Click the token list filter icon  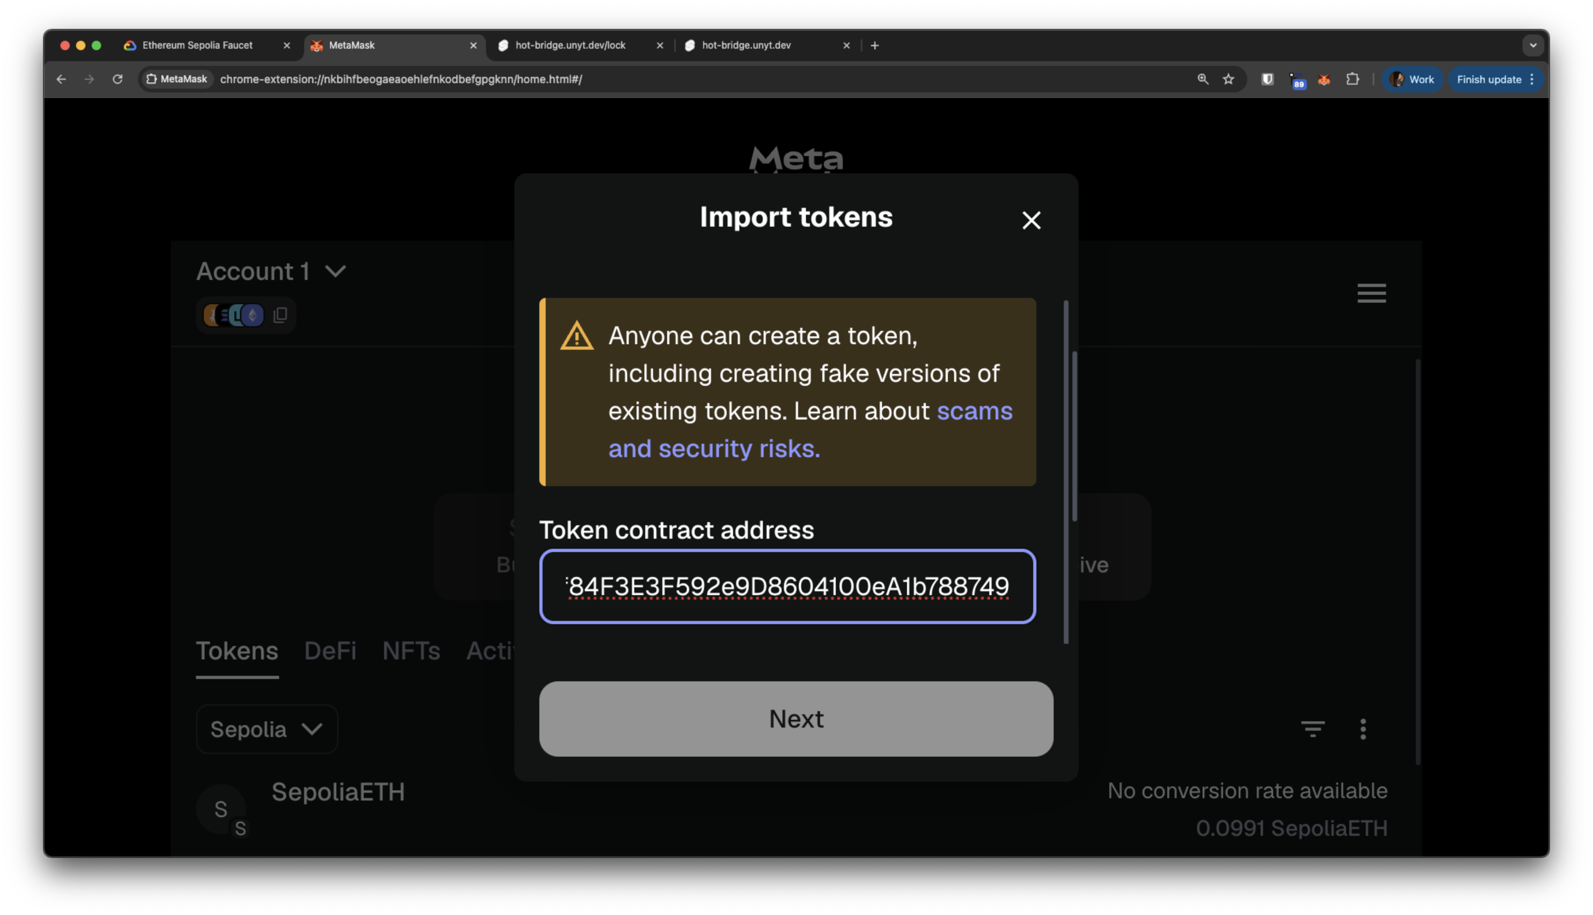pos(1313,729)
